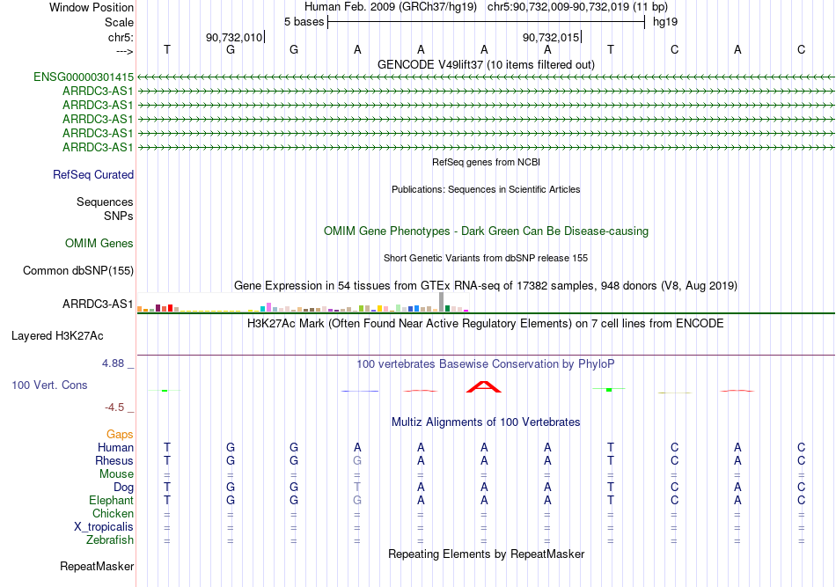Screen dimensions: 836x587
Task: Click the 90,732,010 coordinate marker
Action: (x=234, y=37)
